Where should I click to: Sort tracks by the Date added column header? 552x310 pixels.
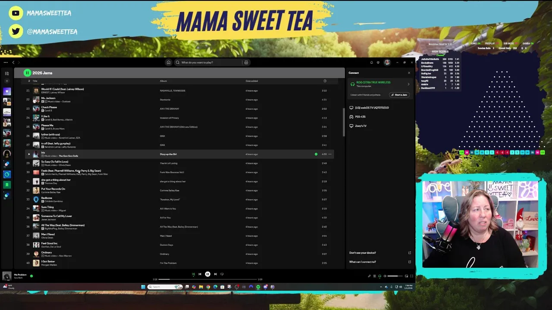pos(252,81)
